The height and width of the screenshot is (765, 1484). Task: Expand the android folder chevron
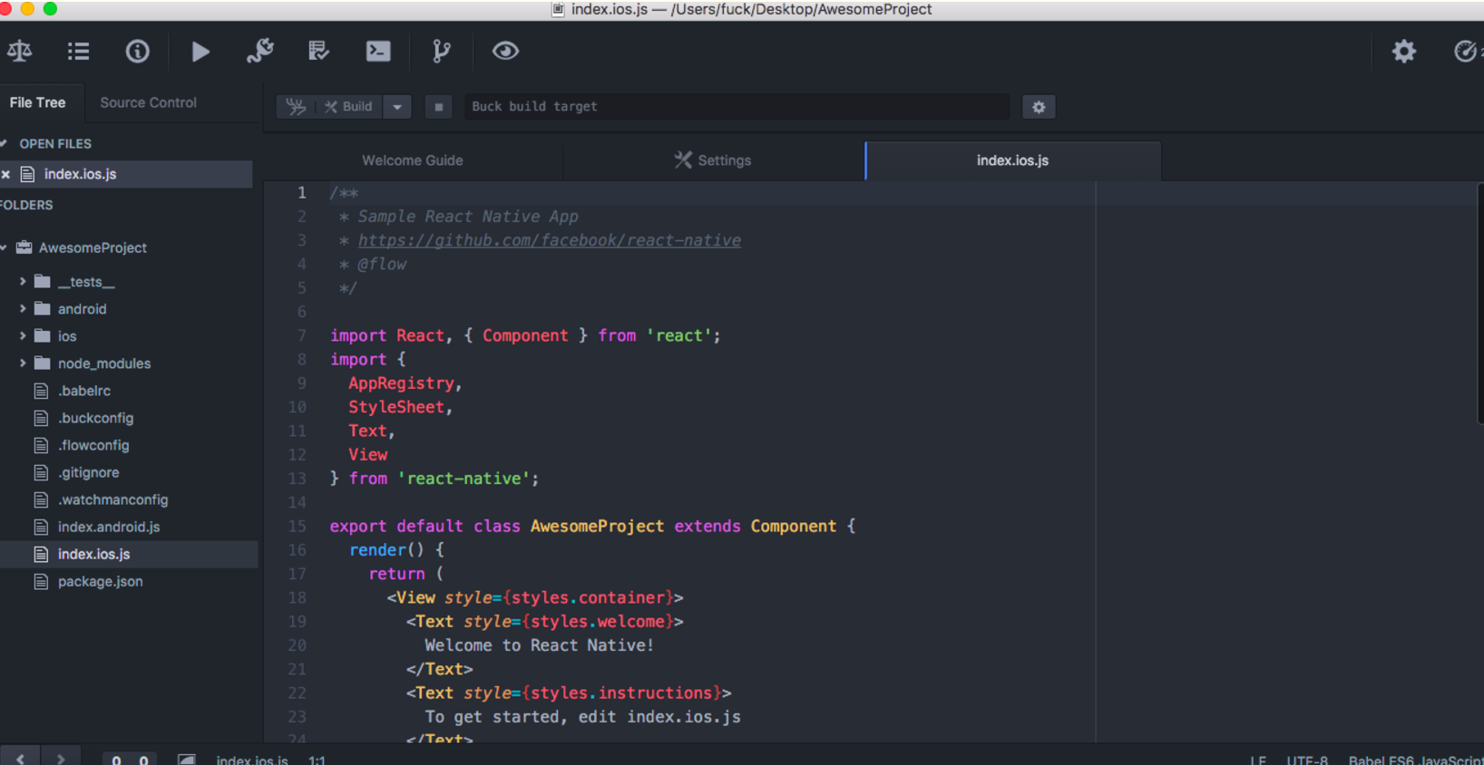tap(23, 309)
